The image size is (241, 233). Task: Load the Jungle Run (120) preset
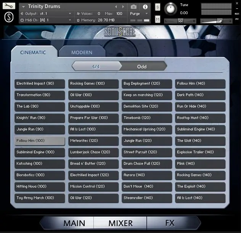click(x=147, y=141)
